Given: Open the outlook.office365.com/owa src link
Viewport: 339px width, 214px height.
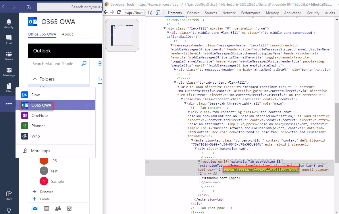Looking at the screenshot, I should click(266, 170).
